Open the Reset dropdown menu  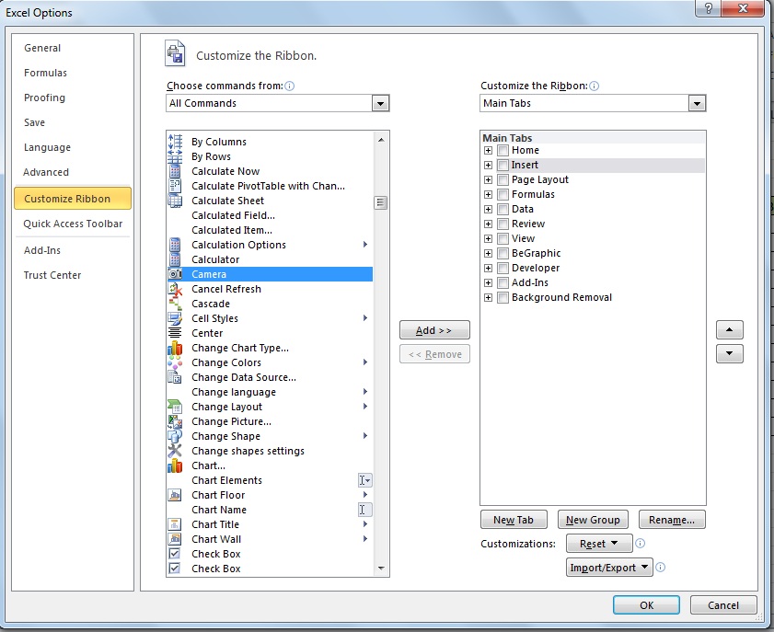(x=599, y=543)
